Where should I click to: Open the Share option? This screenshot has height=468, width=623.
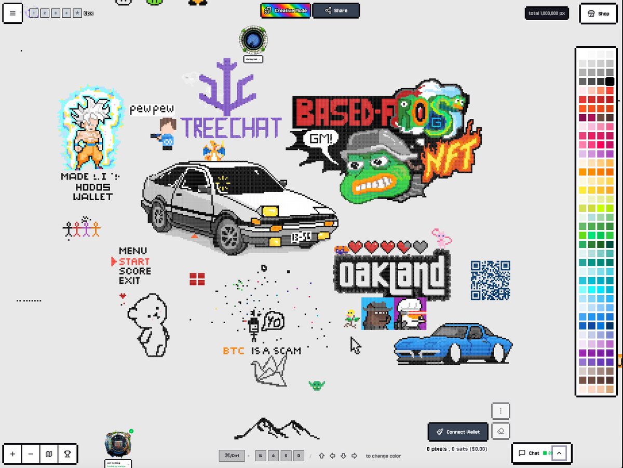pos(336,10)
